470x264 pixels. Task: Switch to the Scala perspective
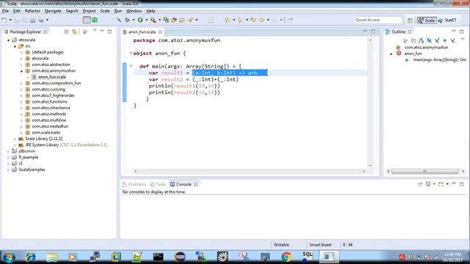(427, 20)
